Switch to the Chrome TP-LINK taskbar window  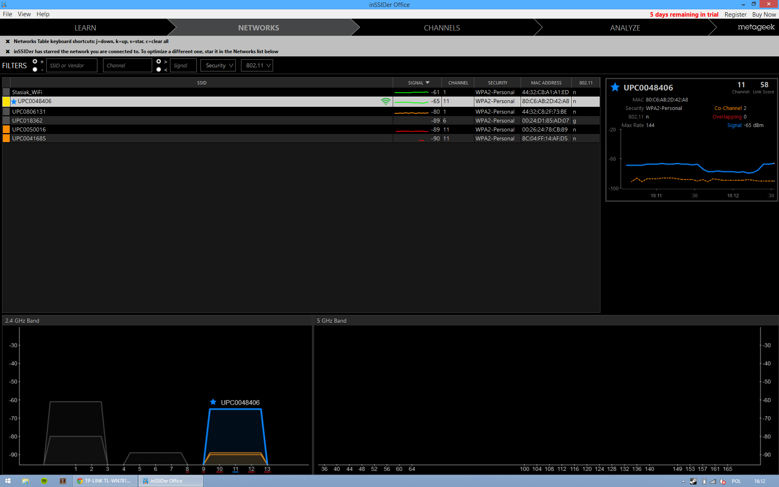[x=105, y=481]
